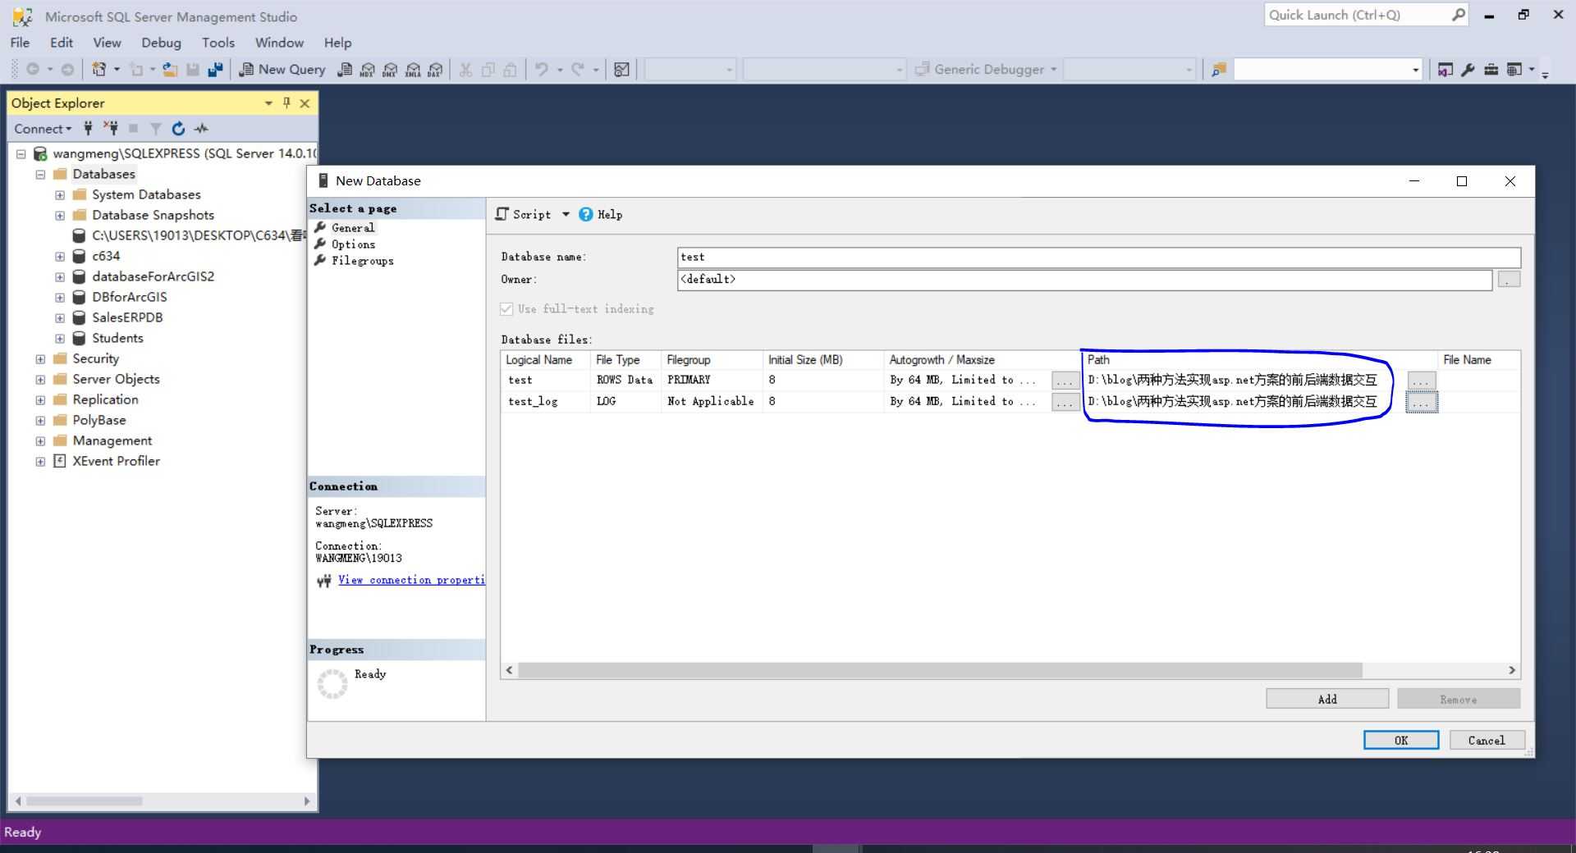Click the Quick Launch search icon

1458,15
